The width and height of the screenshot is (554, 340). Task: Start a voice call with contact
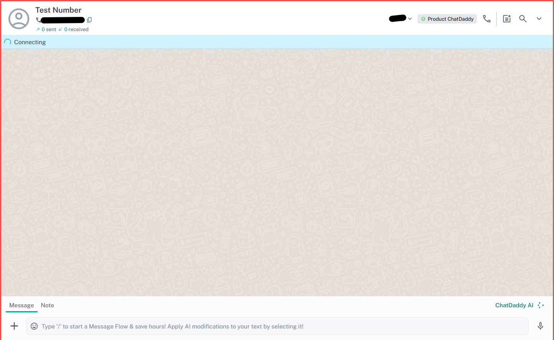tap(486, 18)
